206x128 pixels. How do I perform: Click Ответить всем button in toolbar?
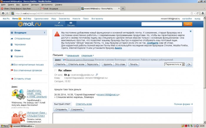coord(76,64)
